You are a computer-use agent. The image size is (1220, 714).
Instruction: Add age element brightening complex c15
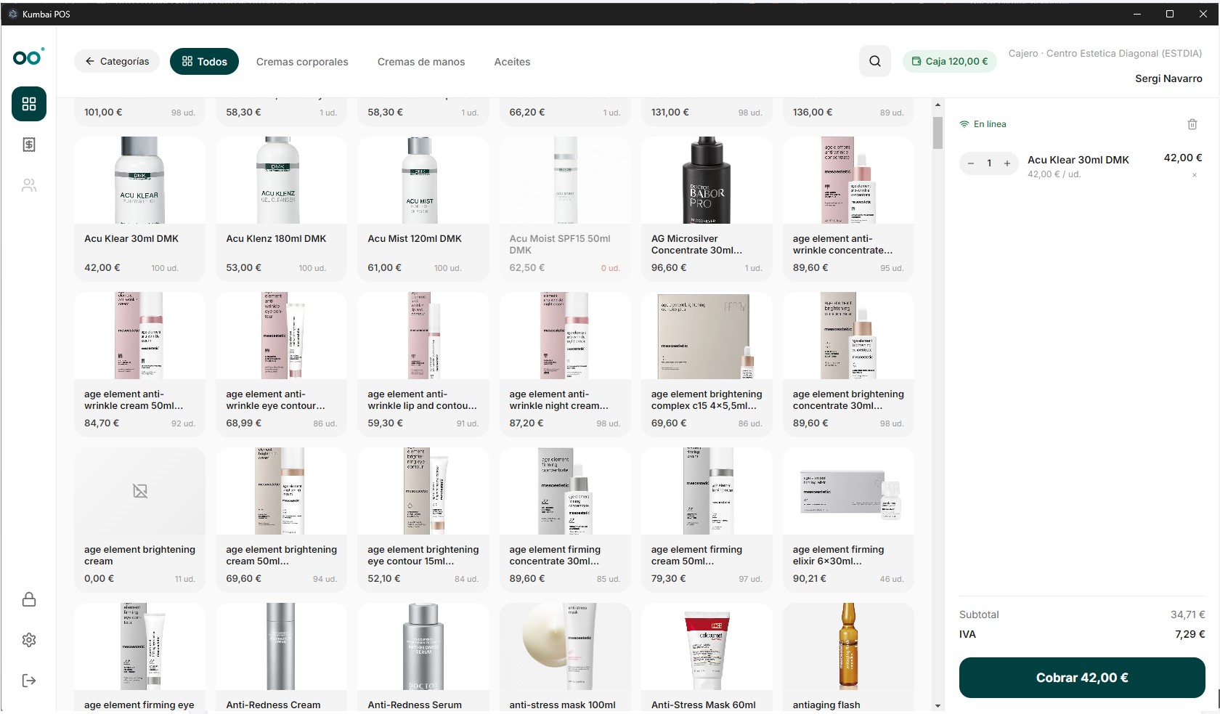click(707, 364)
